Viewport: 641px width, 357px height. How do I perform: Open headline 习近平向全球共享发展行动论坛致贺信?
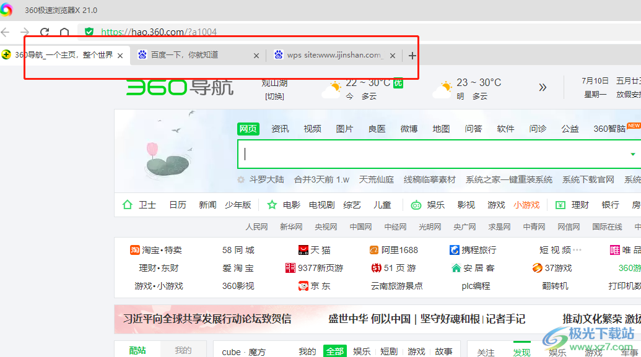click(207, 319)
